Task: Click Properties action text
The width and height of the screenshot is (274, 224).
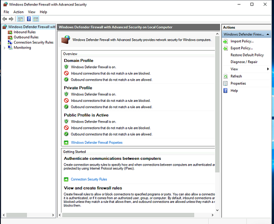Action: (x=238, y=83)
